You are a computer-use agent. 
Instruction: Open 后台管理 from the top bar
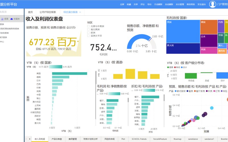click(x=180, y=4)
